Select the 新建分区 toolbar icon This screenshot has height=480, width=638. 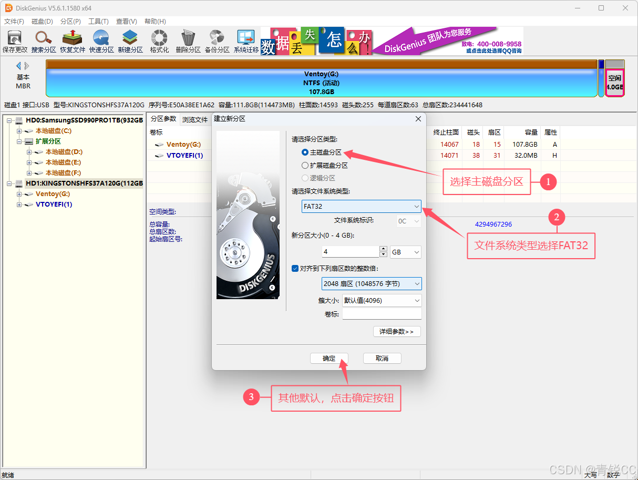(130, 41)
